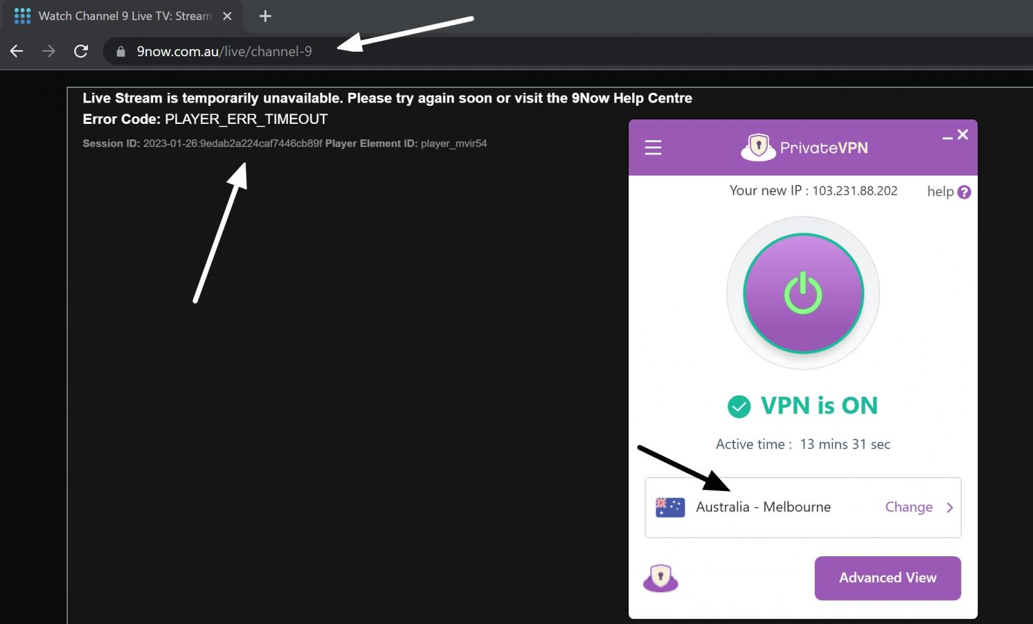Reload the 9Now page
The width and height of the screenshot is (1033, 624).
click(81, 51)
